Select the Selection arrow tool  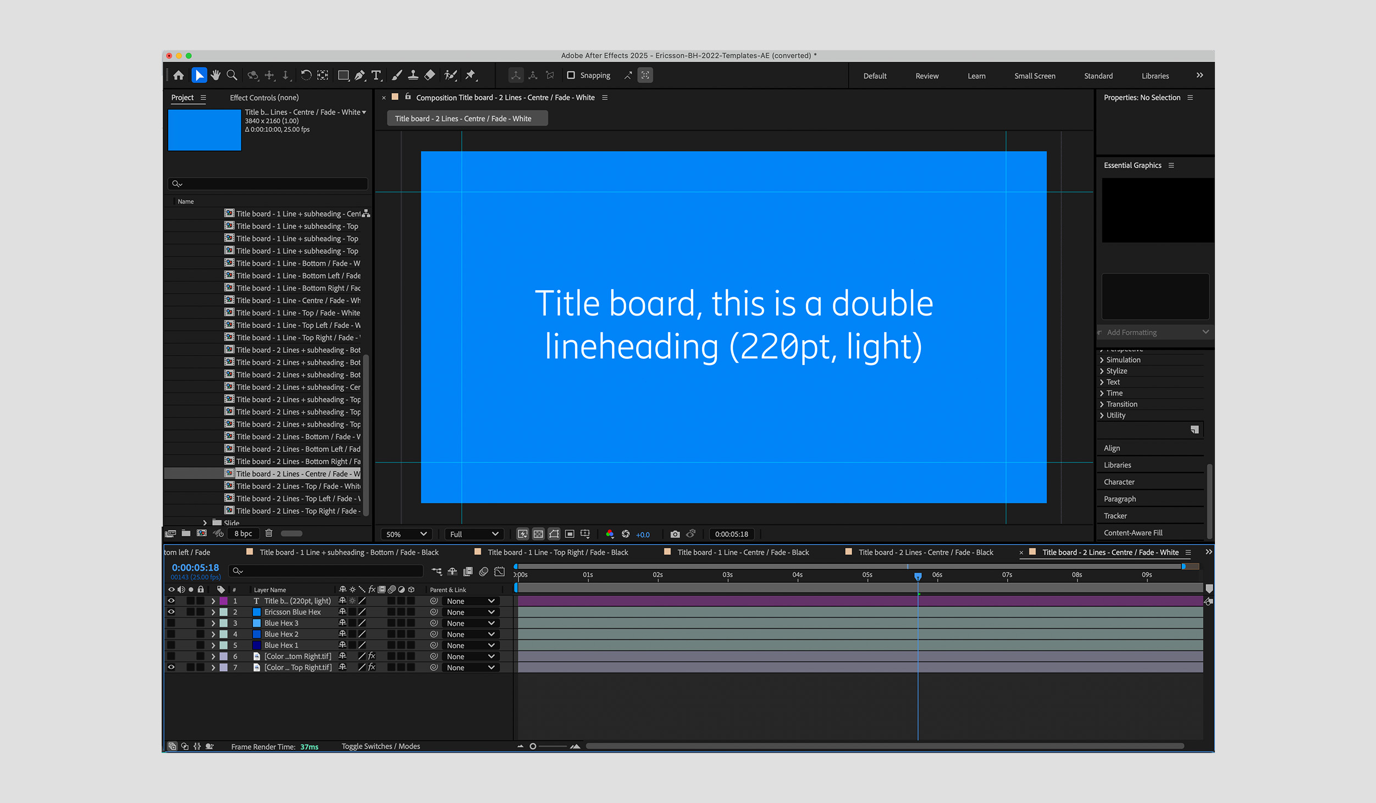tap(199, 75)
